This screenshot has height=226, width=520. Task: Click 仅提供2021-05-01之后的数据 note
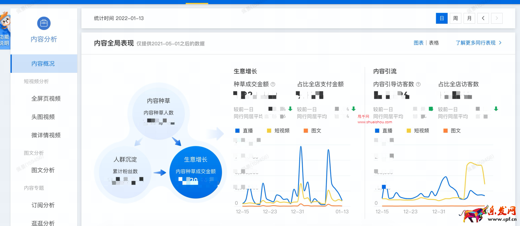(x=171, y=44)
